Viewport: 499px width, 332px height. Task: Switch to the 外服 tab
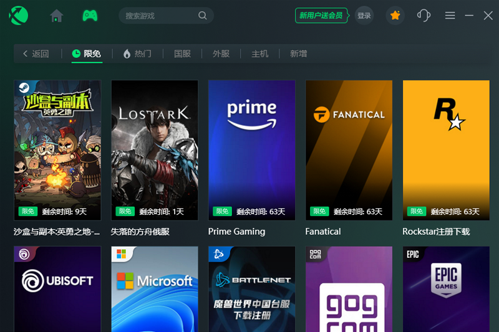(x=221, y=54)
